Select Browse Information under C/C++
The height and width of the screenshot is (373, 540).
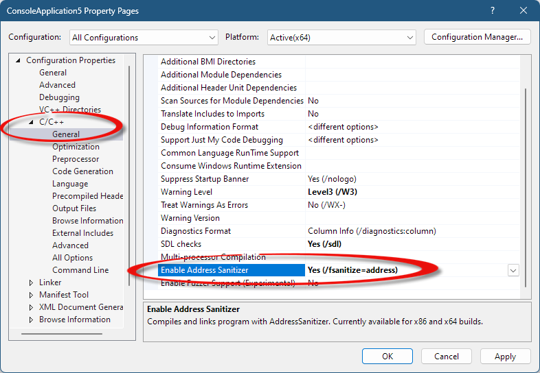(x=87, y=221)
